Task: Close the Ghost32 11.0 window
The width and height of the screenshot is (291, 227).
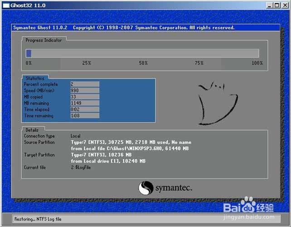Action: coord(285,5)
